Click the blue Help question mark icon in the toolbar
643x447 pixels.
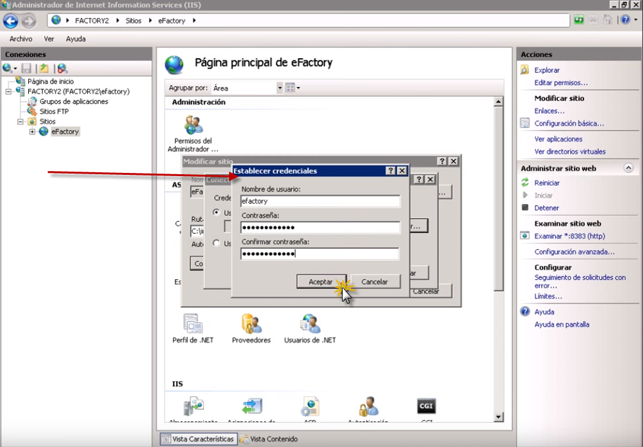(x=625, y=20)
